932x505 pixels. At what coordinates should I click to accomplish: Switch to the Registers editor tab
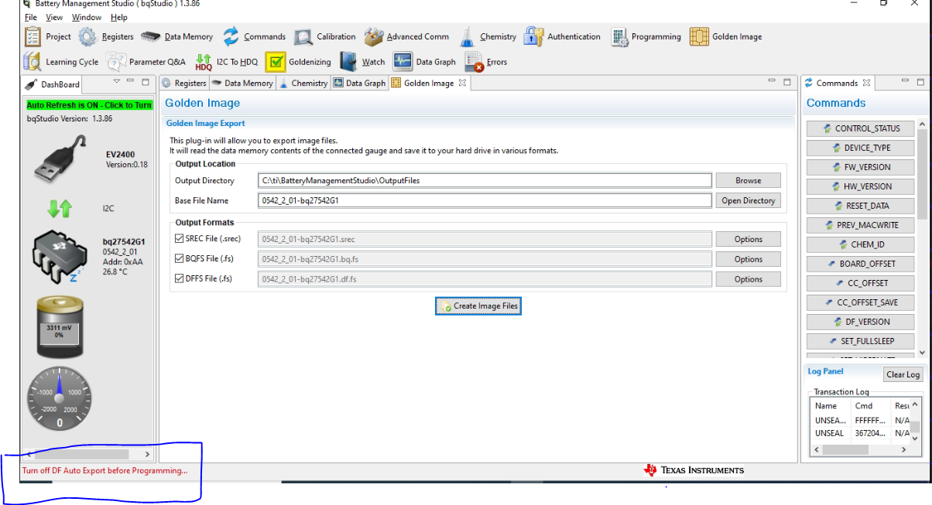pyautogui.click(x=184, y=84)
